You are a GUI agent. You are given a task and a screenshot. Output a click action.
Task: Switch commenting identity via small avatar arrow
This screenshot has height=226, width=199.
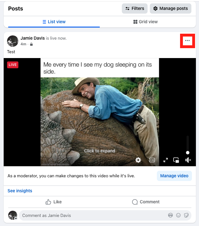(16, 218)
